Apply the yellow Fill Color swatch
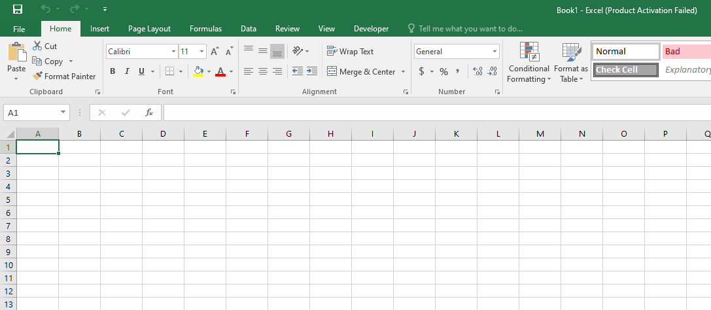711x310 pixels. pyautogui.click(x=199, y=71)
